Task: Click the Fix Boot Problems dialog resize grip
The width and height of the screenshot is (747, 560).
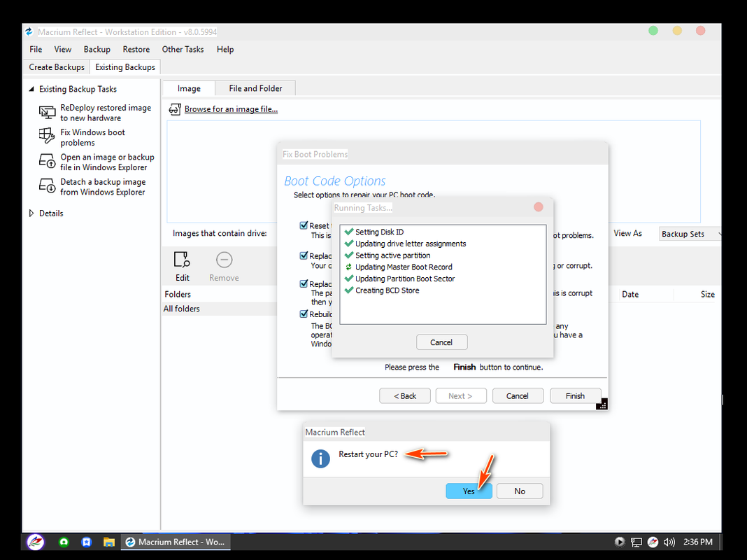Action: (x=602, y=404)
